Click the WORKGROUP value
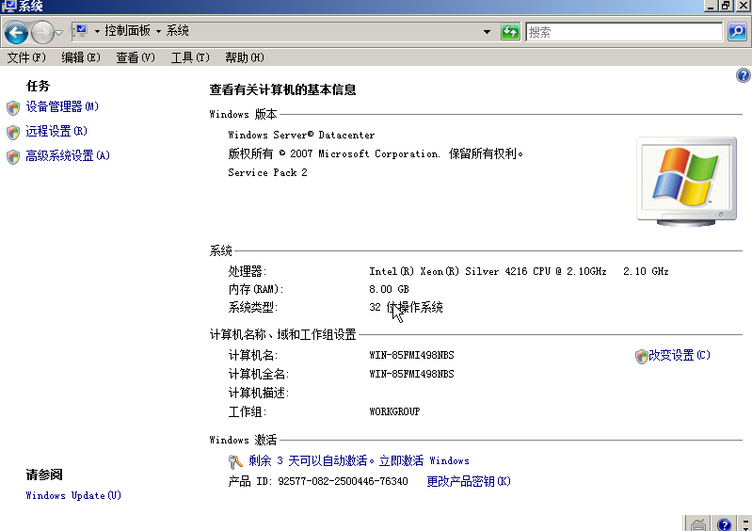The width and height of the screenshot is (752, 531). (x=394, y=411)
